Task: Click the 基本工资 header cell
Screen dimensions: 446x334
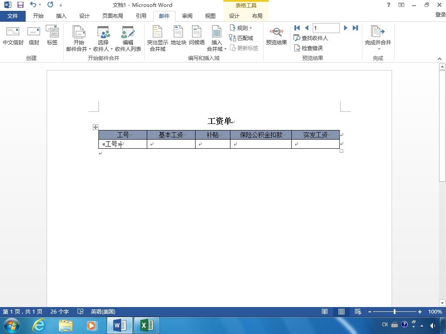Action: [x=171, y=135]
